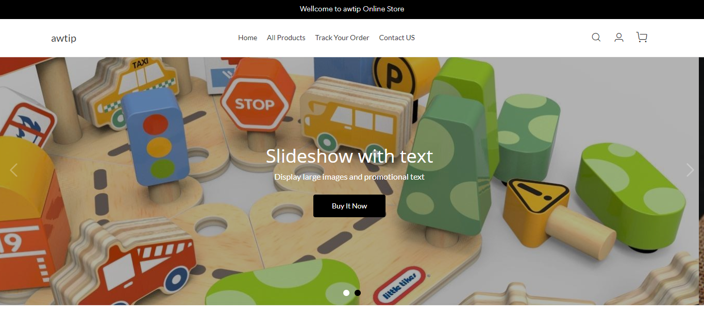Open the account login person icon
Screen dimensions: 704x314
(x=619, y=37)
